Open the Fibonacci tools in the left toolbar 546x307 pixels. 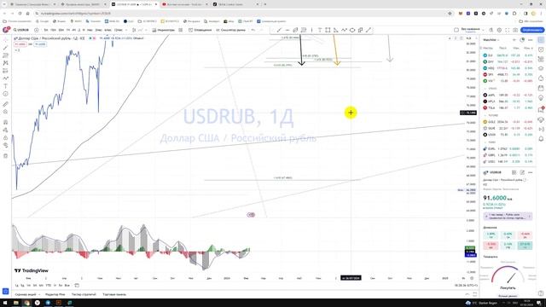tap(5, 55)
